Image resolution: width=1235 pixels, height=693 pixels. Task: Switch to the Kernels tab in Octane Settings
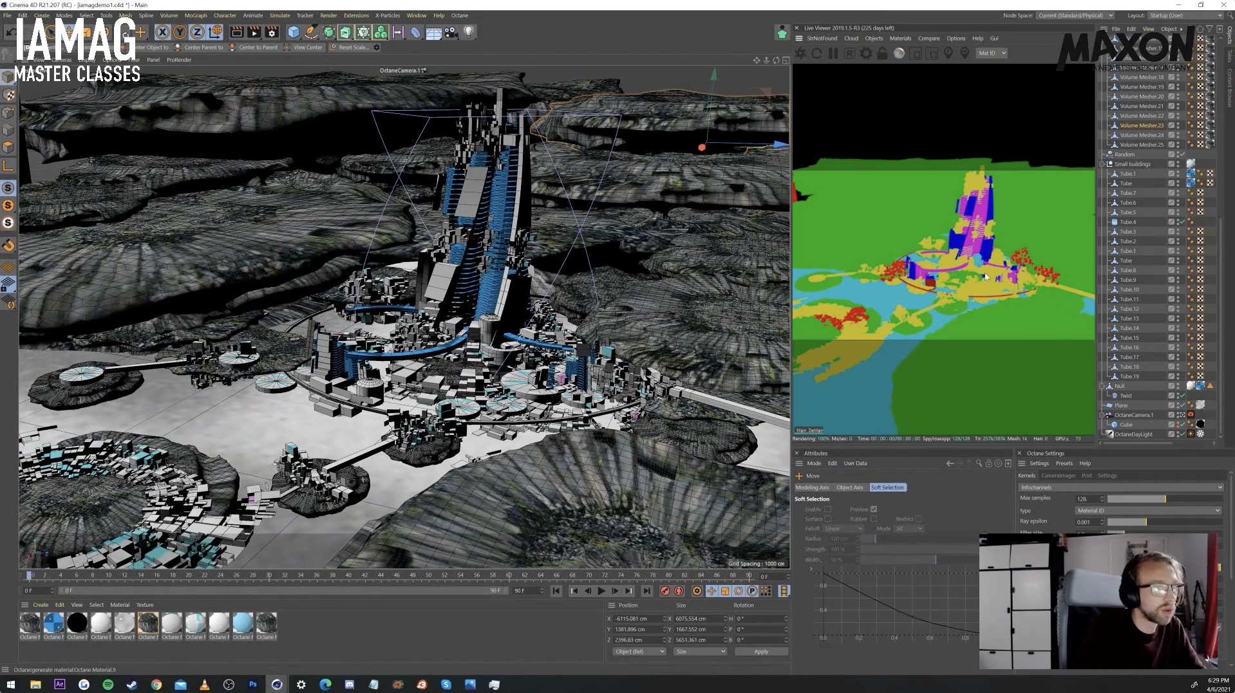pyautogui.click(x=1026, y=476)
